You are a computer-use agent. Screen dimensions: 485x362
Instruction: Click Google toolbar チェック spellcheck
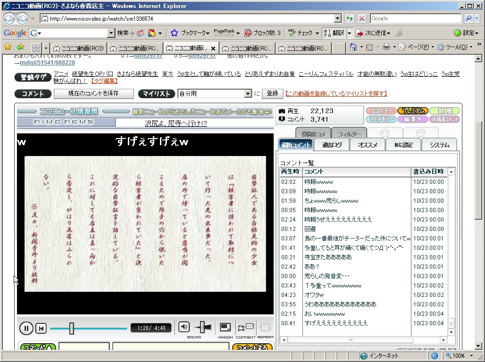click(303, 33)
